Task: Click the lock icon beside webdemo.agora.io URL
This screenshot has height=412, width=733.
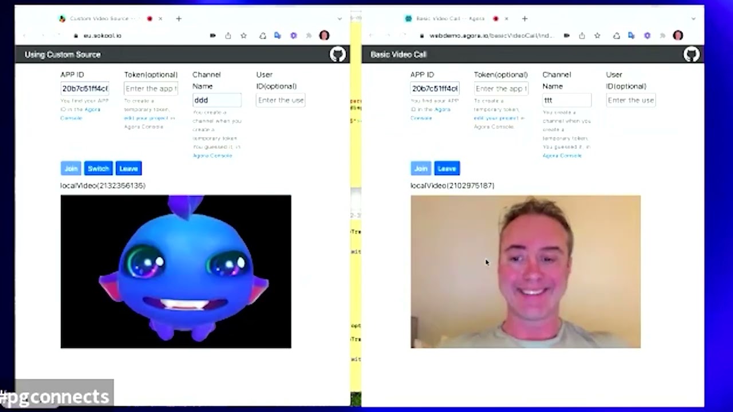Action: [x=422, y=35]
